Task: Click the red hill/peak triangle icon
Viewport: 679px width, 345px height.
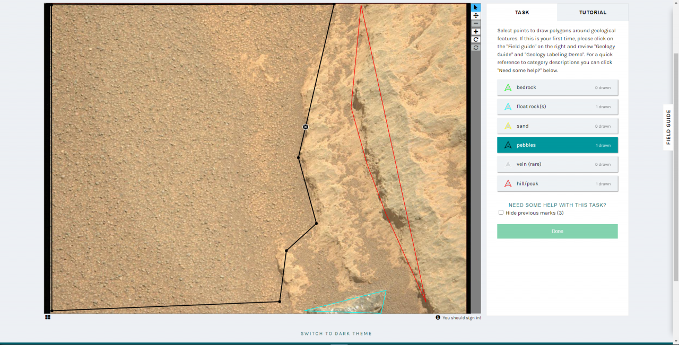Action: [508, 183]
